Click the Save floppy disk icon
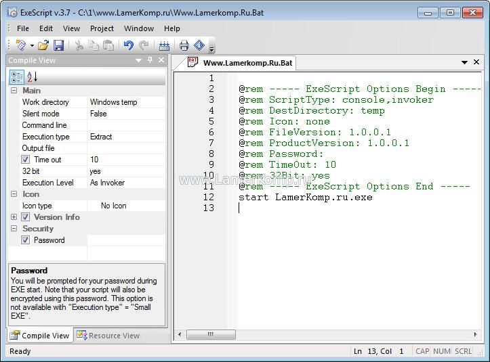 tap(59, 45)
